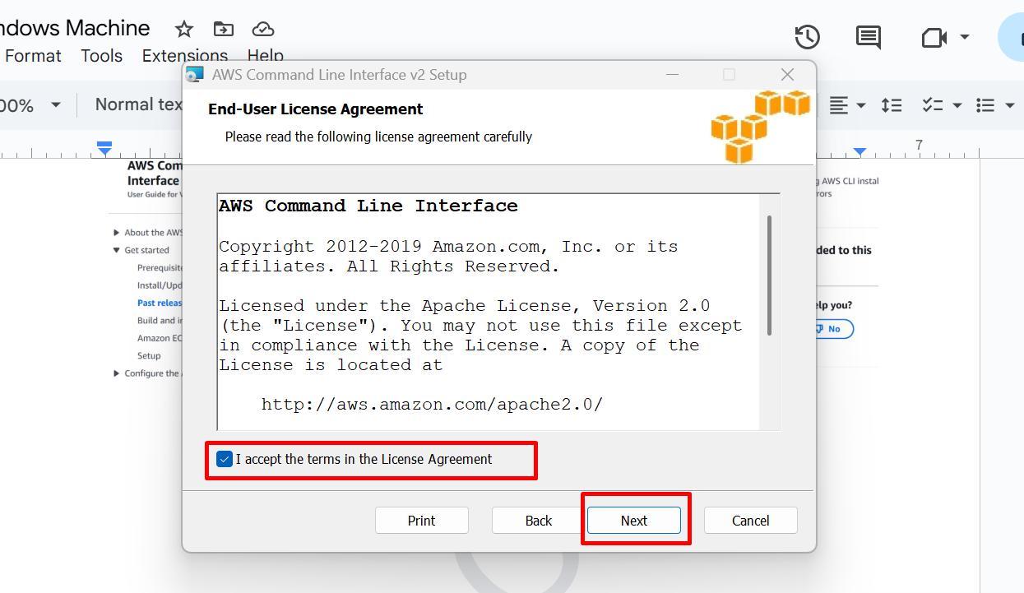1024x593 pixels.
Task: Expand the video call options arrow
Action: point(965,38)
